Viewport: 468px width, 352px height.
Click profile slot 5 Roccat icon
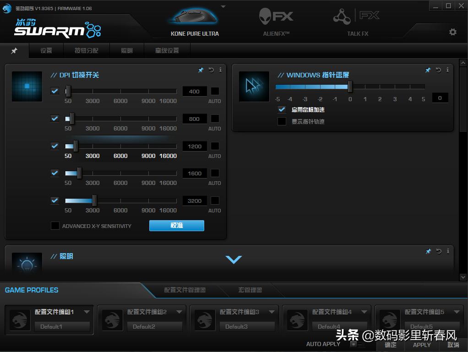[390, 320]
